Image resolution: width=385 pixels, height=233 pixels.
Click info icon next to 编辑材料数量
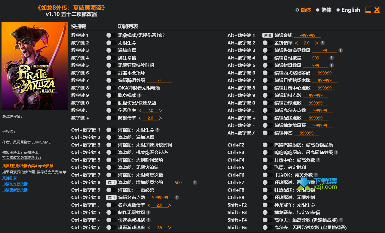(x=332, y=65)
